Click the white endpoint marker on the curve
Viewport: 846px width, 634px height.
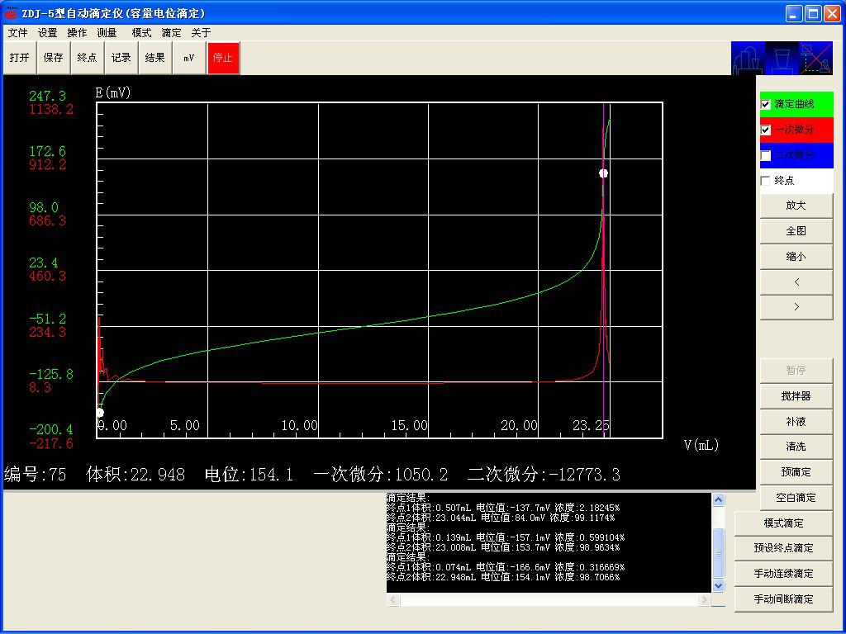[603, 173]
